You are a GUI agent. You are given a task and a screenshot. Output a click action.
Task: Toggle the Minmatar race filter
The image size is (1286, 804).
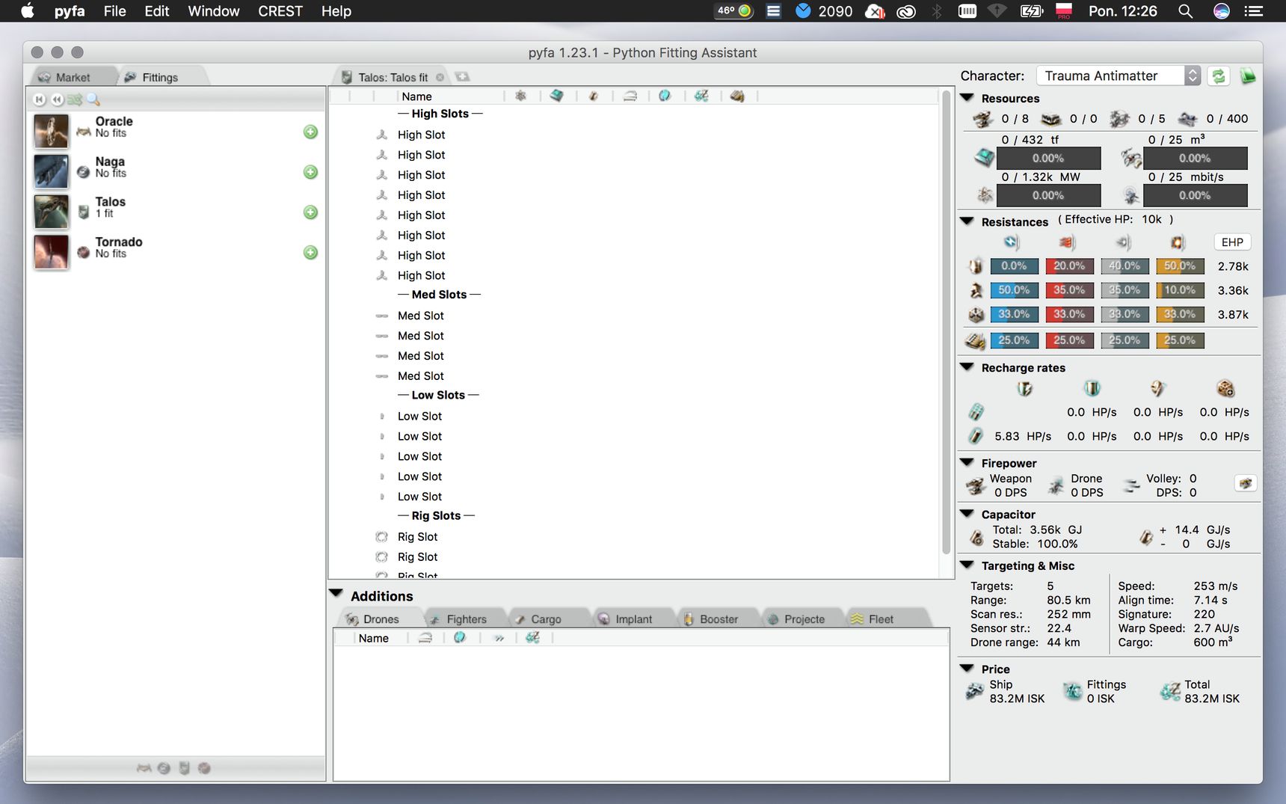coord(204,768)
